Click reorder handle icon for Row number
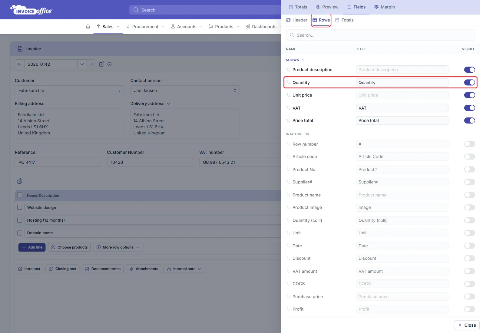 click(288, 144)
